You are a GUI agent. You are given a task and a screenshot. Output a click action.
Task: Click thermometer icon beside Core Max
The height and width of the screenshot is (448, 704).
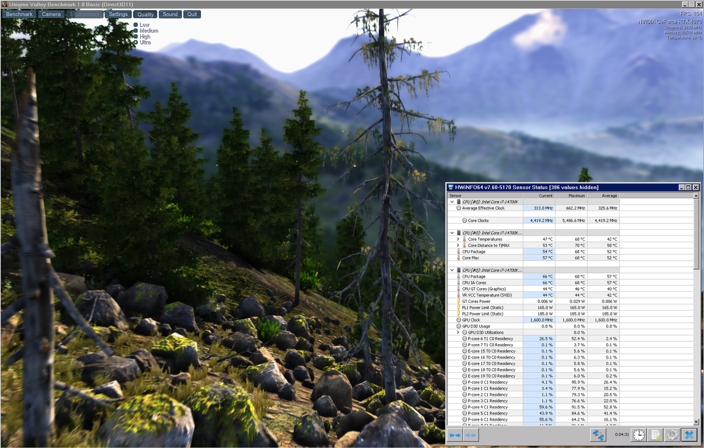pyautogui.click(x=459, y=258)
